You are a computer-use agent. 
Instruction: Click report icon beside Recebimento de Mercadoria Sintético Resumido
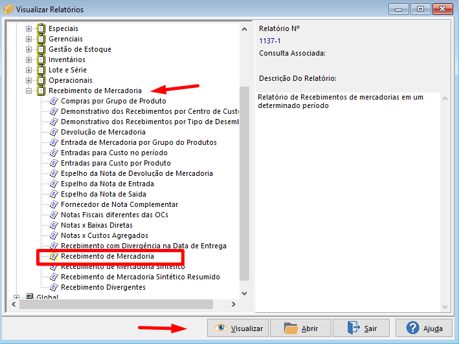54,277
